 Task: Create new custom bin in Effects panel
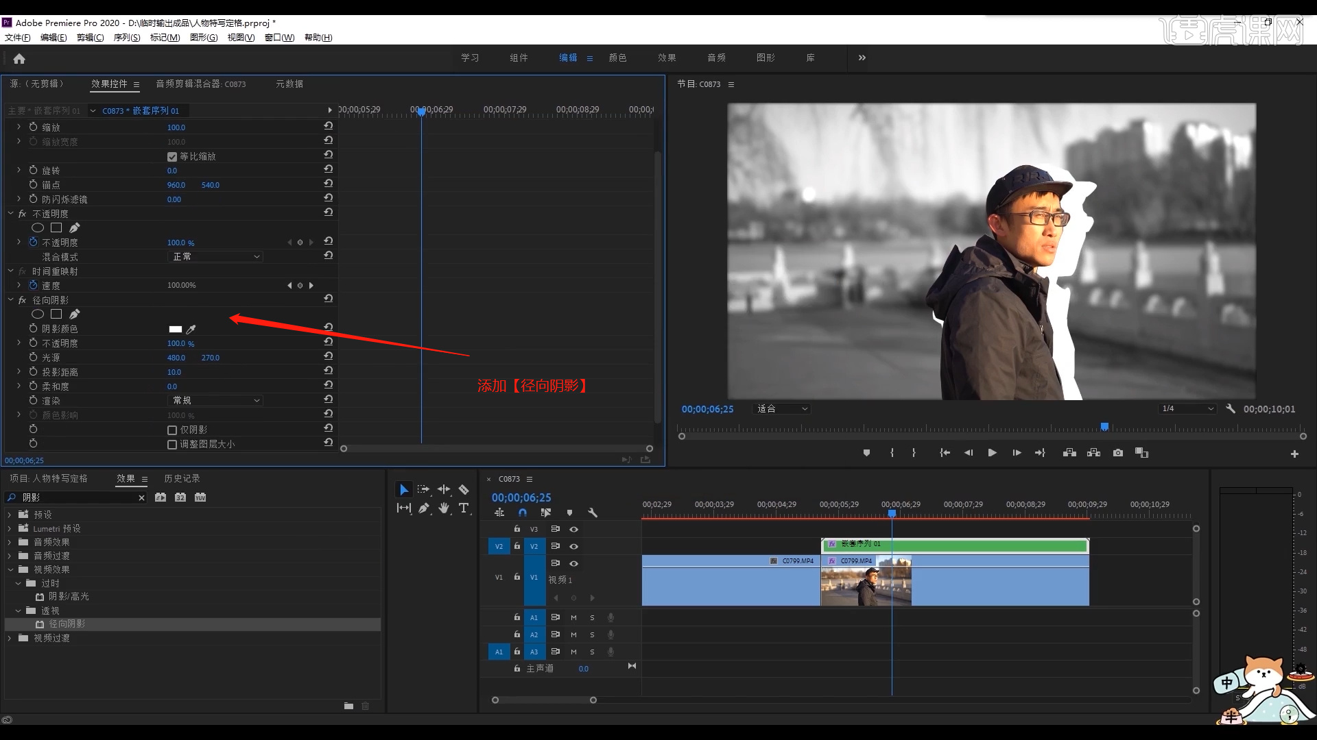(348, 706)
